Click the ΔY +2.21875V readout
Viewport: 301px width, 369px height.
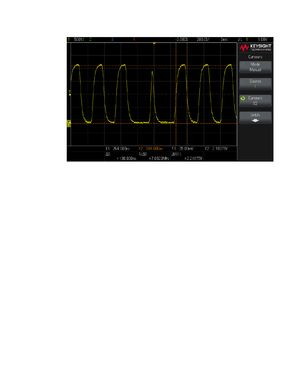coord(187,156)
